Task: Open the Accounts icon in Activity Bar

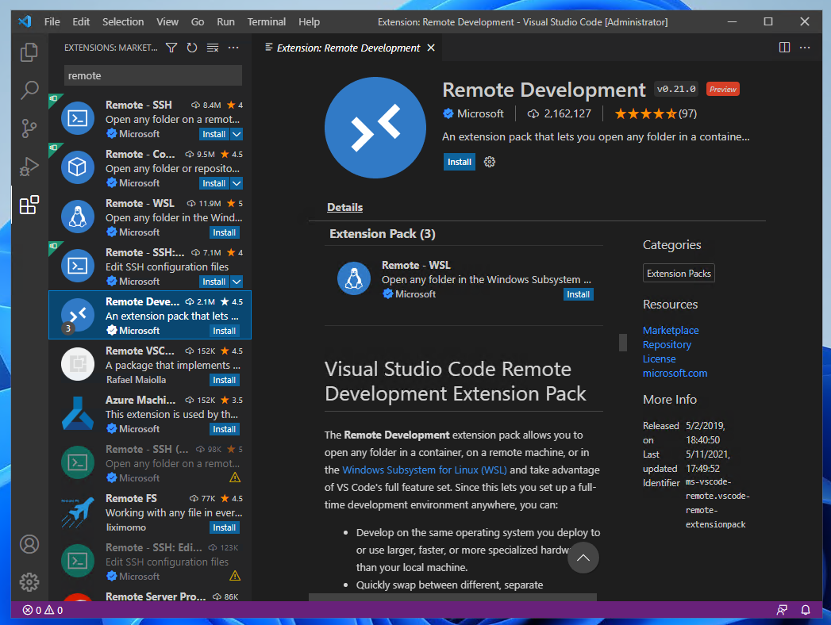Action: [x=29, y=544]
